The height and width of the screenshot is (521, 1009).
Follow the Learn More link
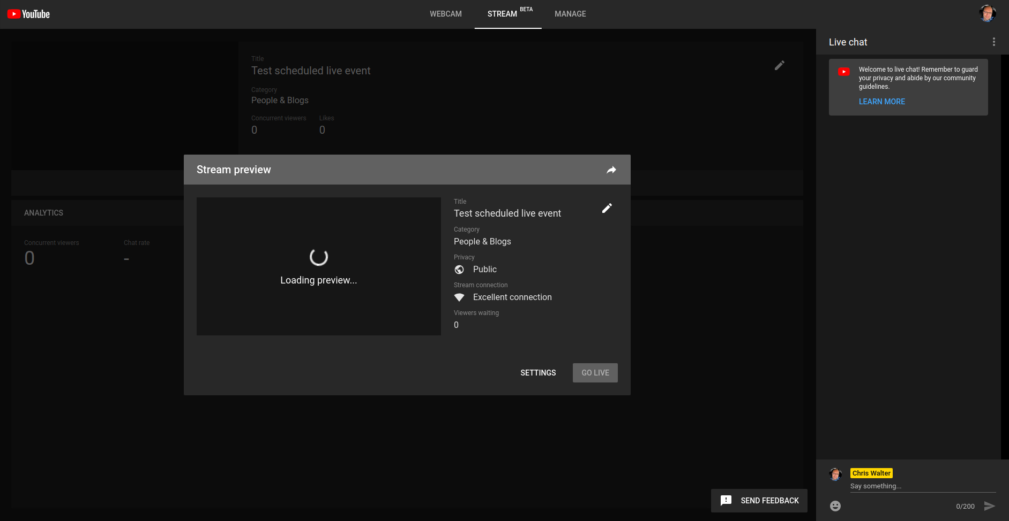pyautogui.click(x=881, y=102)
